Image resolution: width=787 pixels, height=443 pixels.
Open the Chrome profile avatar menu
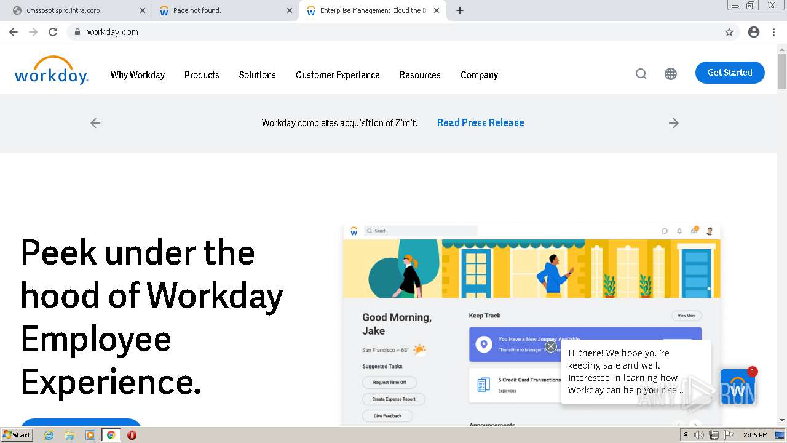pyautogui.click(x=754, y=32)
